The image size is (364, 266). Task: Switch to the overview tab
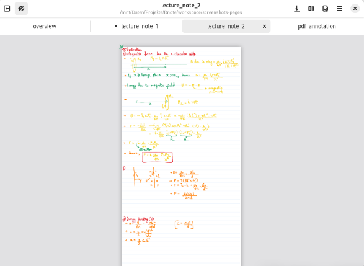pyautogui.click(x=45, y=26)
